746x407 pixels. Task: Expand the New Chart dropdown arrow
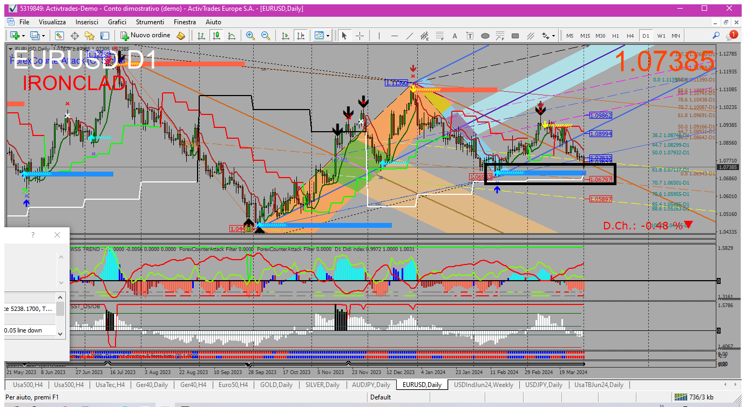click(x=23, y=36)
